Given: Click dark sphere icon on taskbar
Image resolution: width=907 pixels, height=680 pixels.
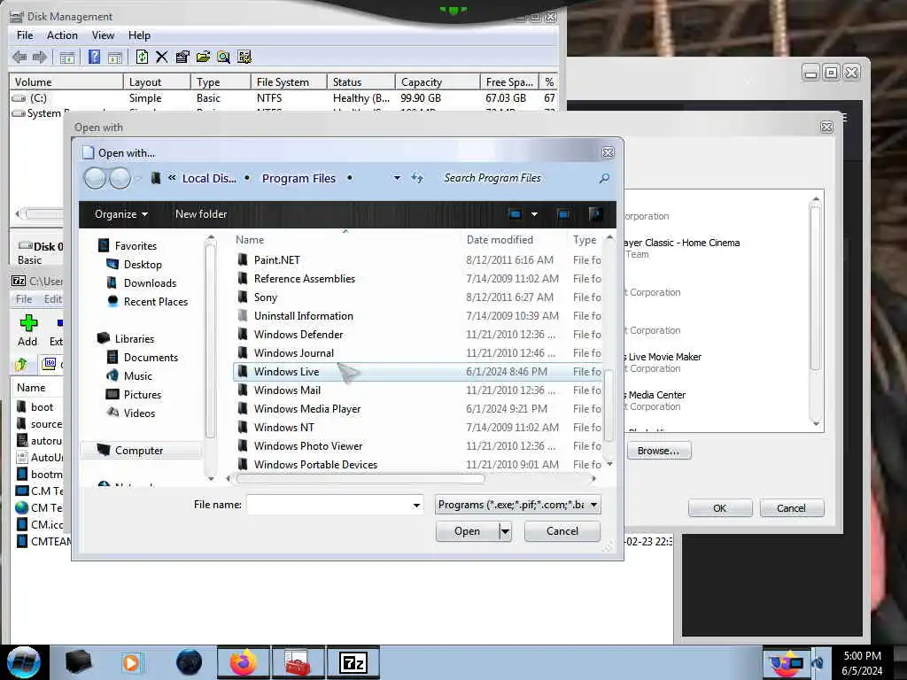Looking at the screenshot, I should click(189, 662).
